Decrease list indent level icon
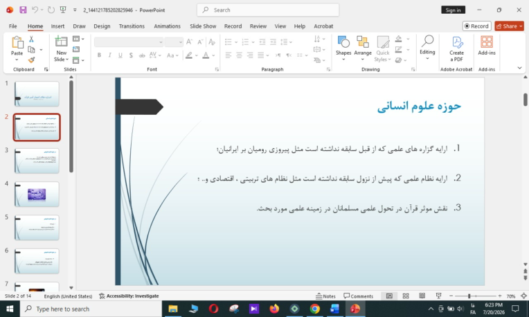Viewport: 529px width, 317px height. pos(262,42)
